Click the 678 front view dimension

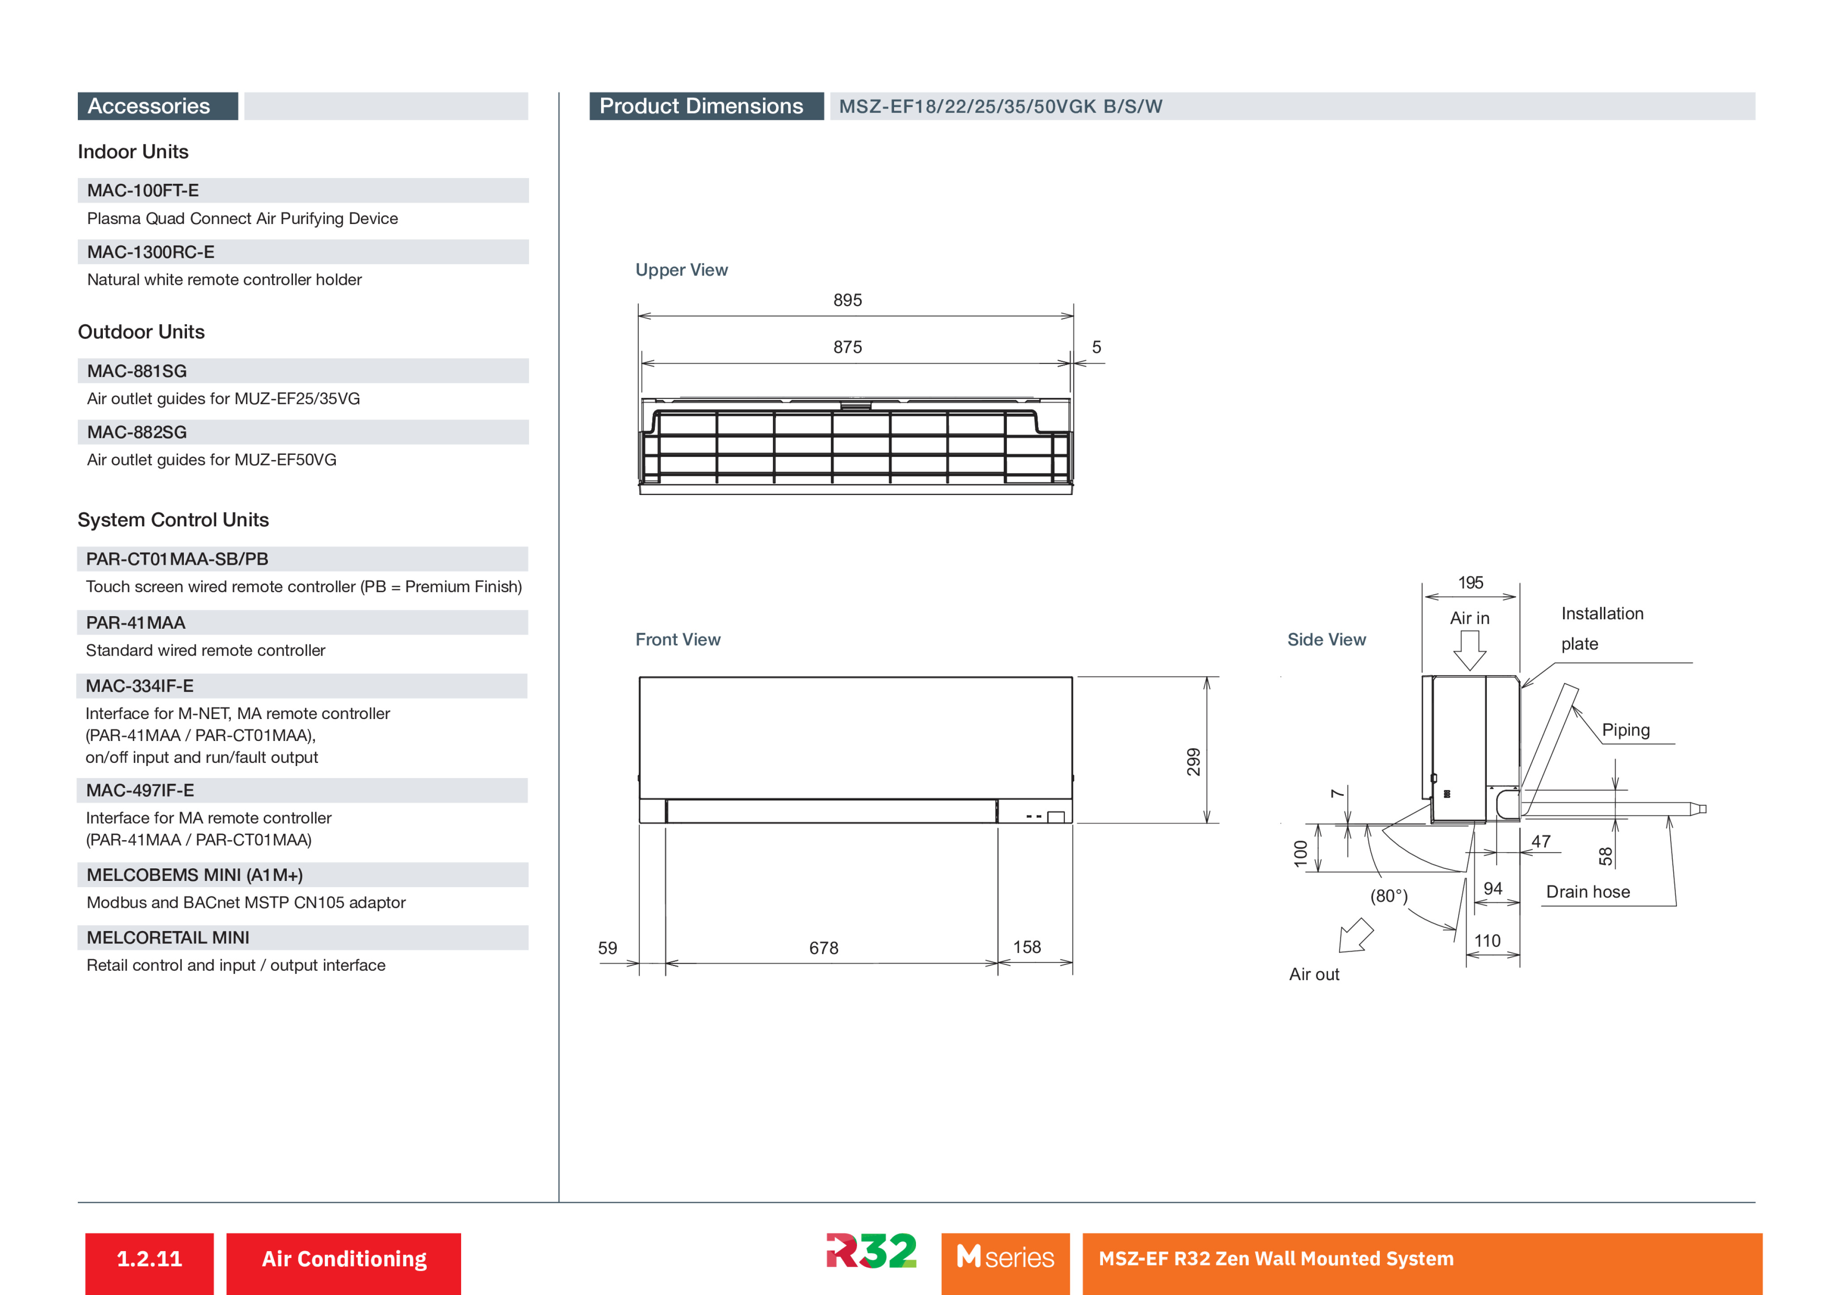pos(823,948)
